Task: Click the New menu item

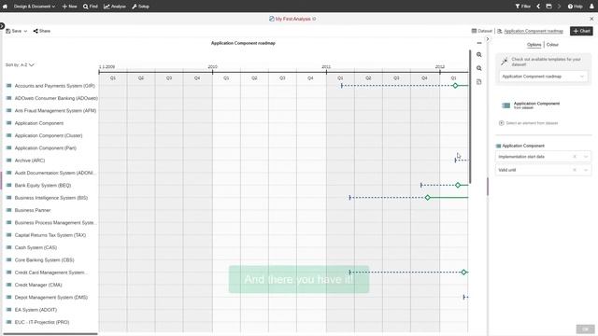Action: pyautogui.click(x=69, y=7)
